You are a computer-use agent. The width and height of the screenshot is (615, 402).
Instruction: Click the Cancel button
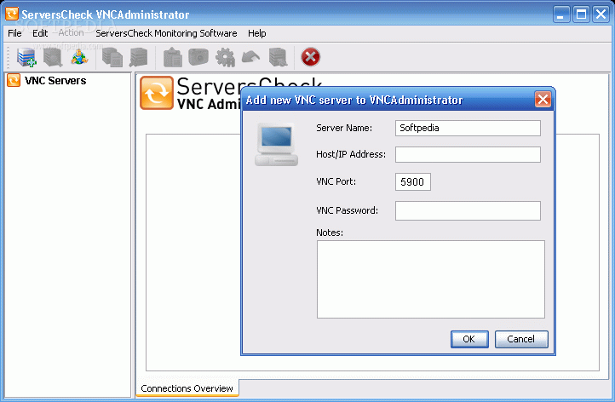pyautogui.click(x=521, y=339)
